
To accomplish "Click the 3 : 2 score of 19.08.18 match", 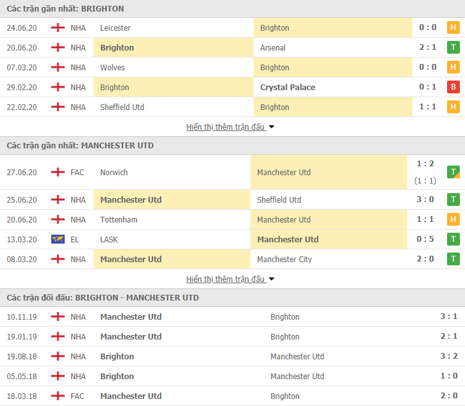I will point(449,356).
